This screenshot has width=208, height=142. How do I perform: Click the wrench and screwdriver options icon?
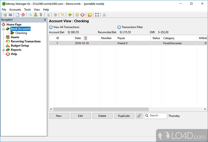coord(63,15)
